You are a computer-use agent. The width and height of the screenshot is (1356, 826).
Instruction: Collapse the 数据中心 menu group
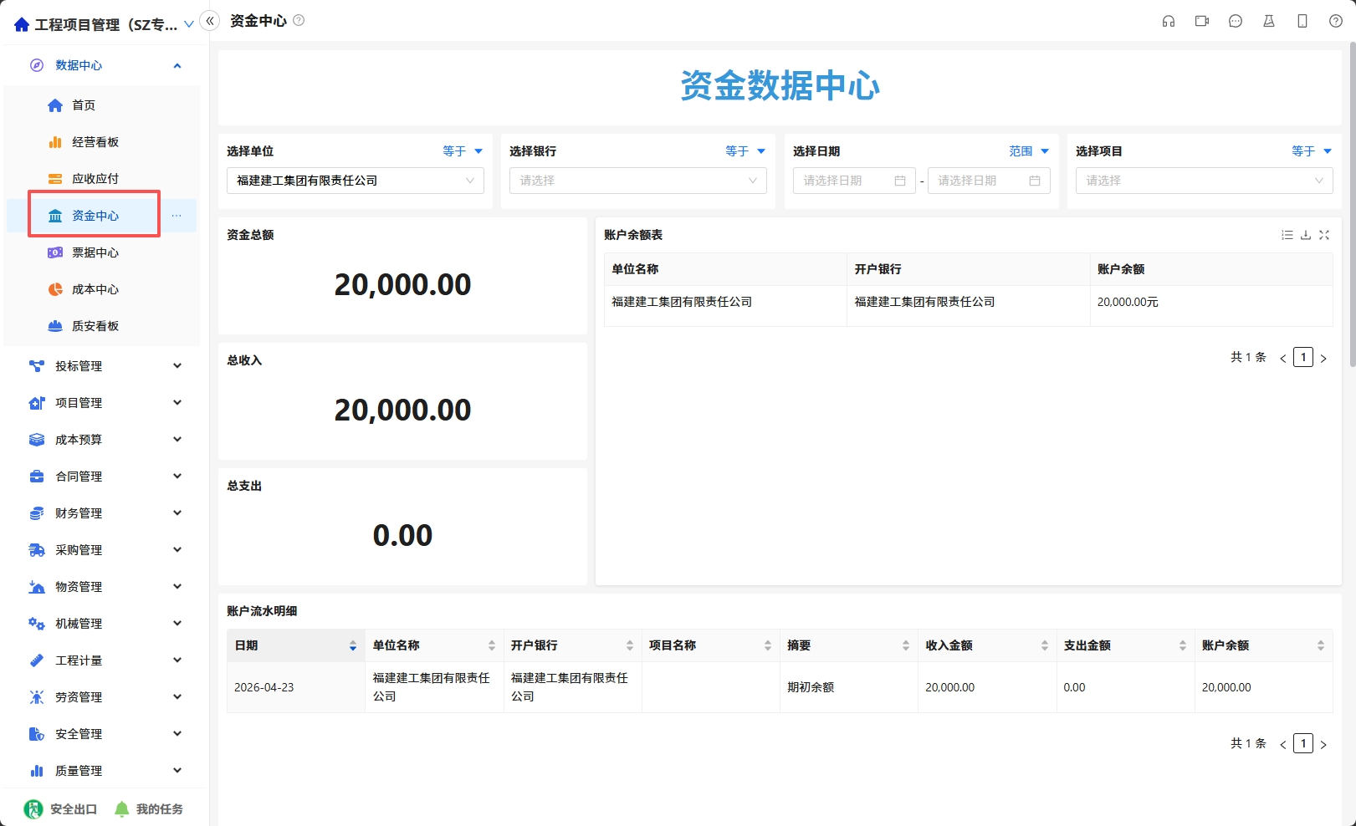177,65
